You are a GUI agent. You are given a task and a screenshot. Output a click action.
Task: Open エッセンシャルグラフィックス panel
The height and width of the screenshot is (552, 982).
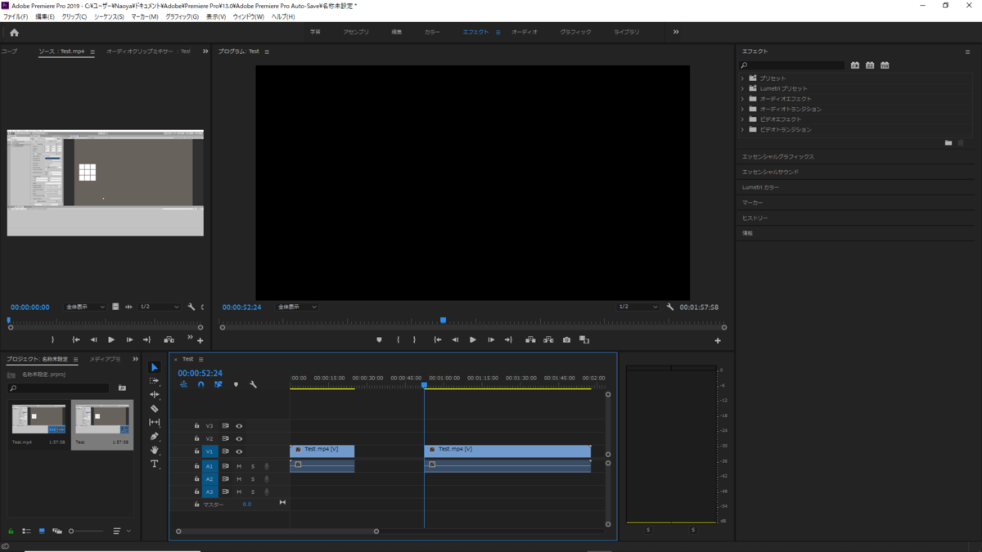pyautogui.click(x=778, y=156)
